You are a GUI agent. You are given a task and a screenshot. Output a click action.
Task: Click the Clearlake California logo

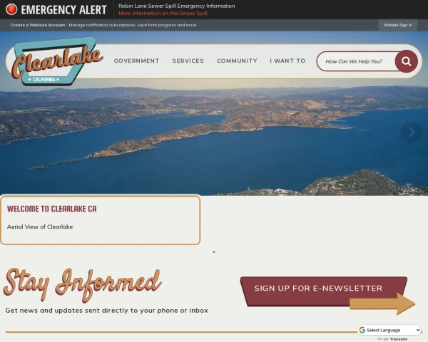coord(57,61)
